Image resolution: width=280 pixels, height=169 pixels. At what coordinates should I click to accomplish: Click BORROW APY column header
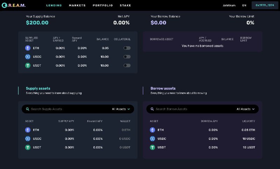click(x=209, y=121)
